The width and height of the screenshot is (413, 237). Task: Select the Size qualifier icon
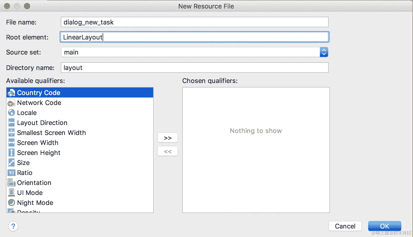(x=11, y=163)
